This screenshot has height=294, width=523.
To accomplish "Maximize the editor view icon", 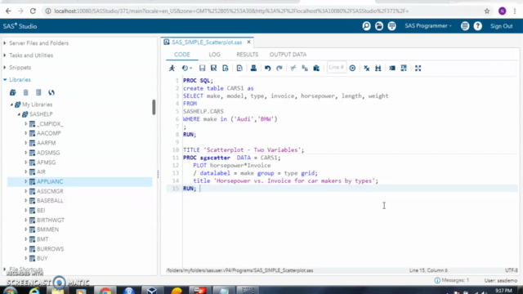I will tap(418, 68).
